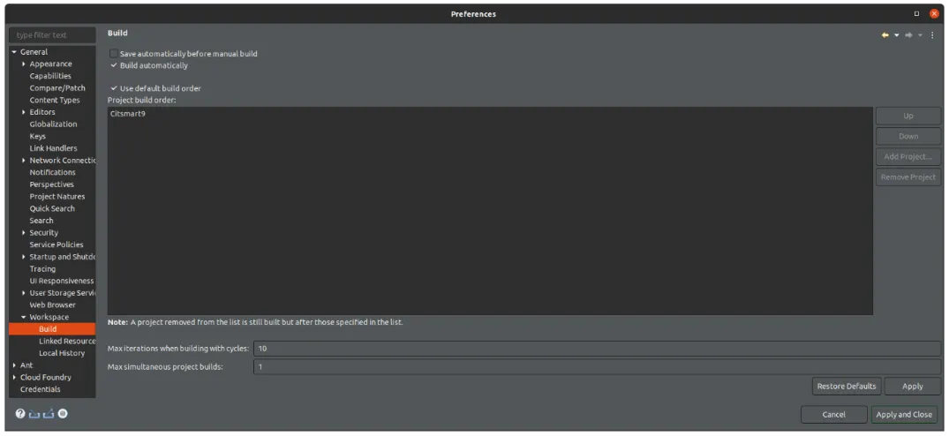This screenshot has width=949, height=436.
Task: Expand the Startup and Shutdown node
Action: [x=24, y=257]
